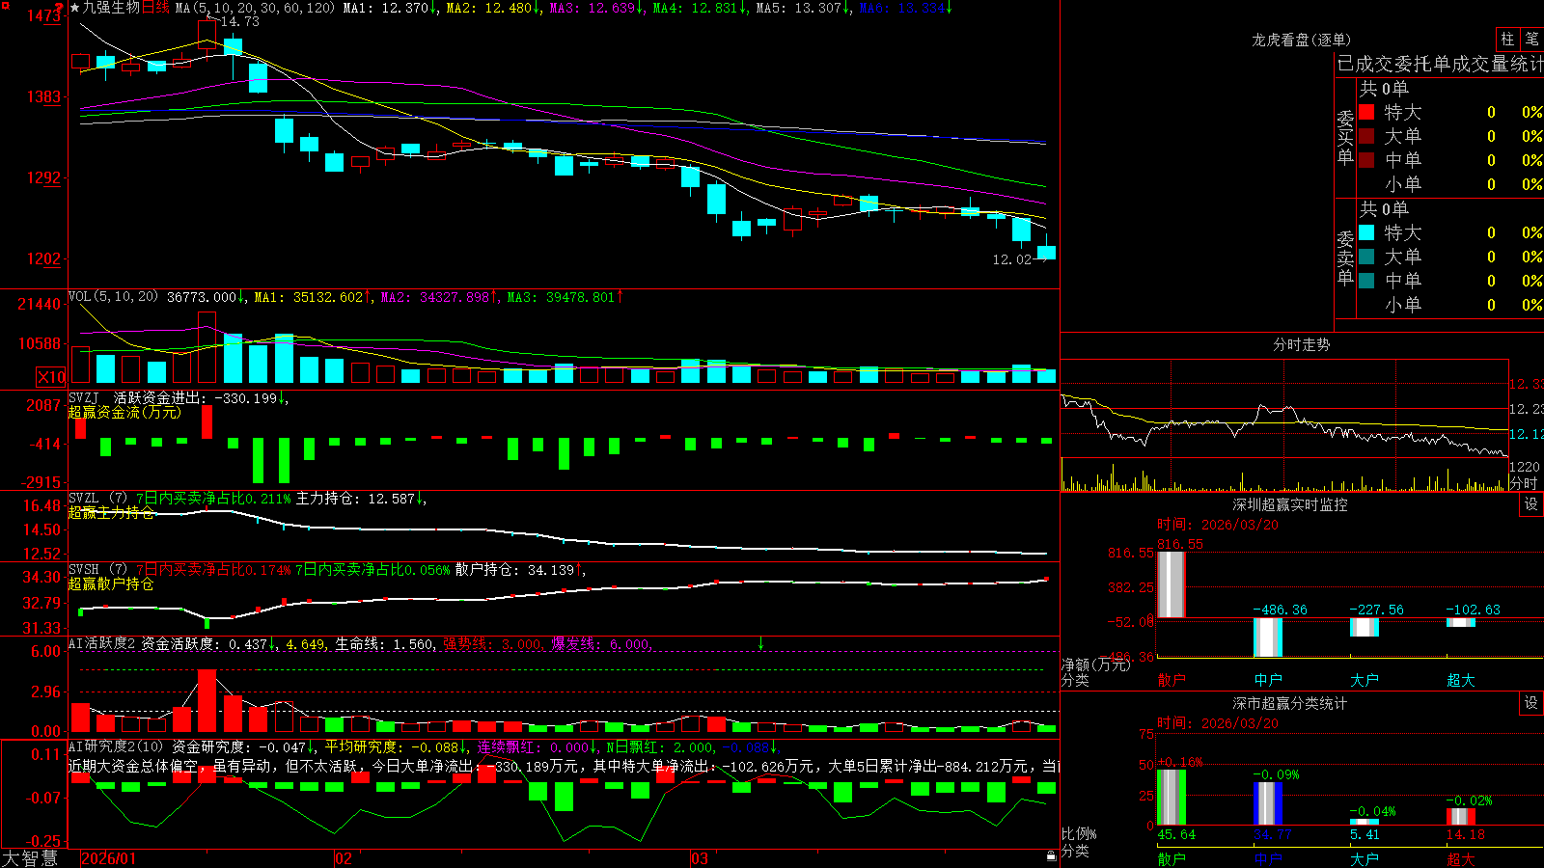Viewport: 1544px width, 868px height.
Task: Select the 九强生物 stock name
Action: pyautogui.click(x=111, y=8)
